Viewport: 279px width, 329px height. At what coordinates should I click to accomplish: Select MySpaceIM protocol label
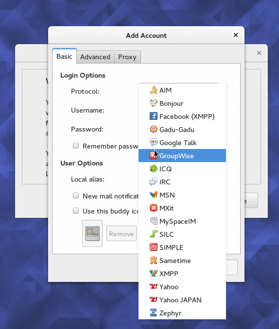178,221
